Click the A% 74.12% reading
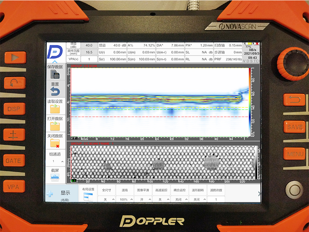Screen dimensions: 309x232 pyautogui.click(x=141, y=45)
